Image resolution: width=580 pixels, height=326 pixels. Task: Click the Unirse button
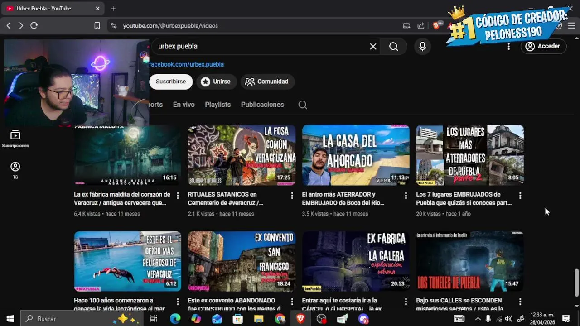tap(216, 81)
